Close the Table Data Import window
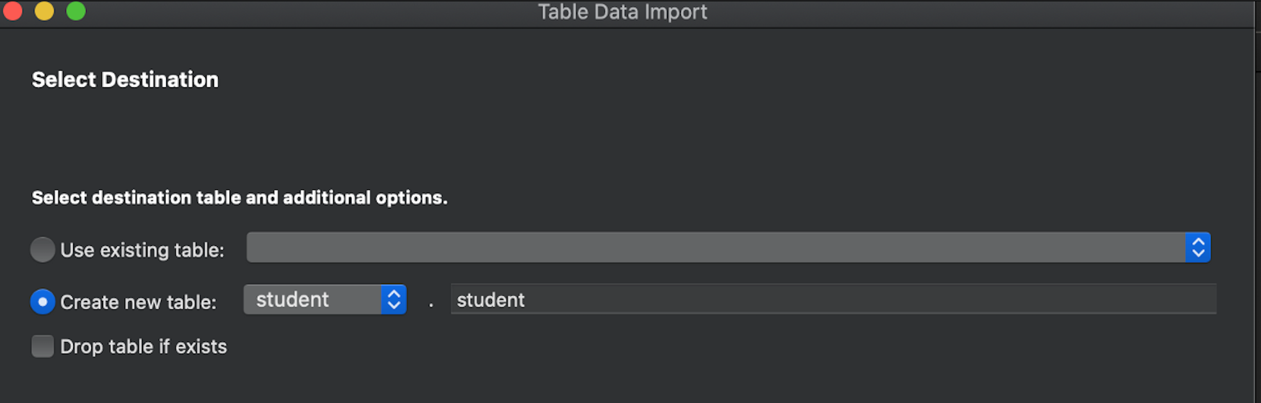This screenshot has height=403, width=1261. (x=12, y=11)
